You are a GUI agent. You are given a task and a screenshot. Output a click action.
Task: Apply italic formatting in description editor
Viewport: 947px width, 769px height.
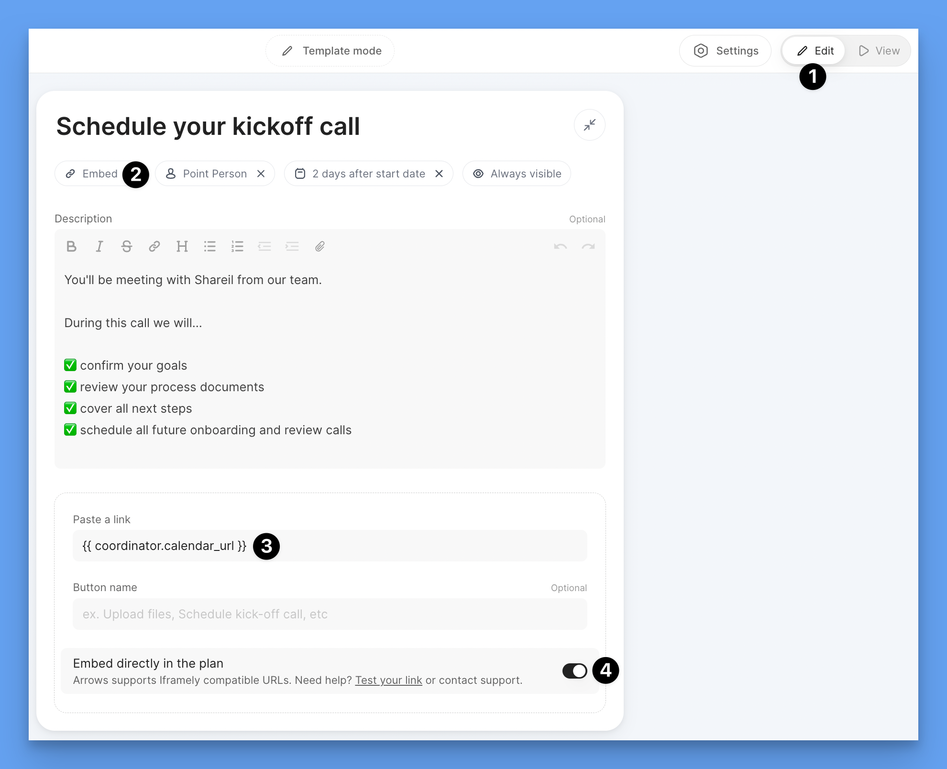tap(99, 246)
